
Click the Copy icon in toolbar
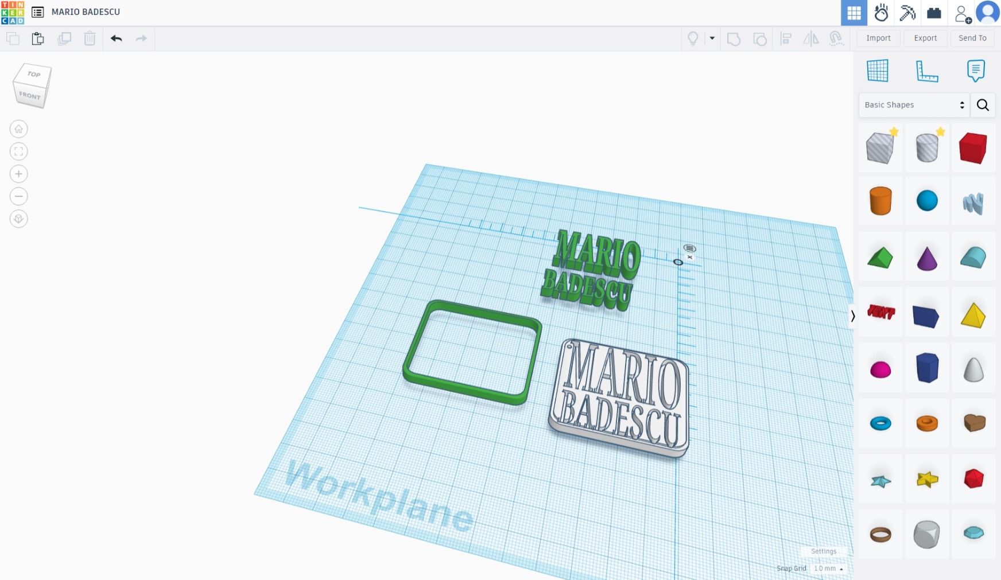point(13,38)
